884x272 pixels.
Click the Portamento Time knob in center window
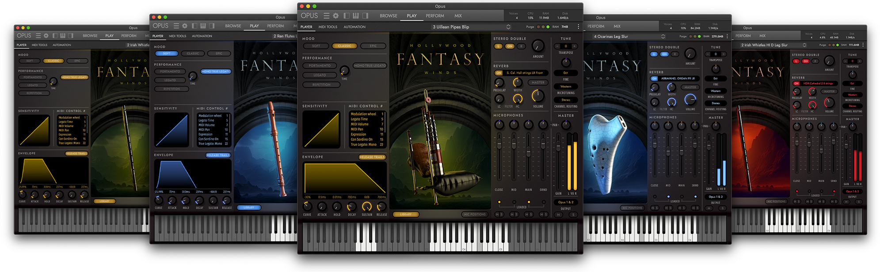(x=344, y=71)
